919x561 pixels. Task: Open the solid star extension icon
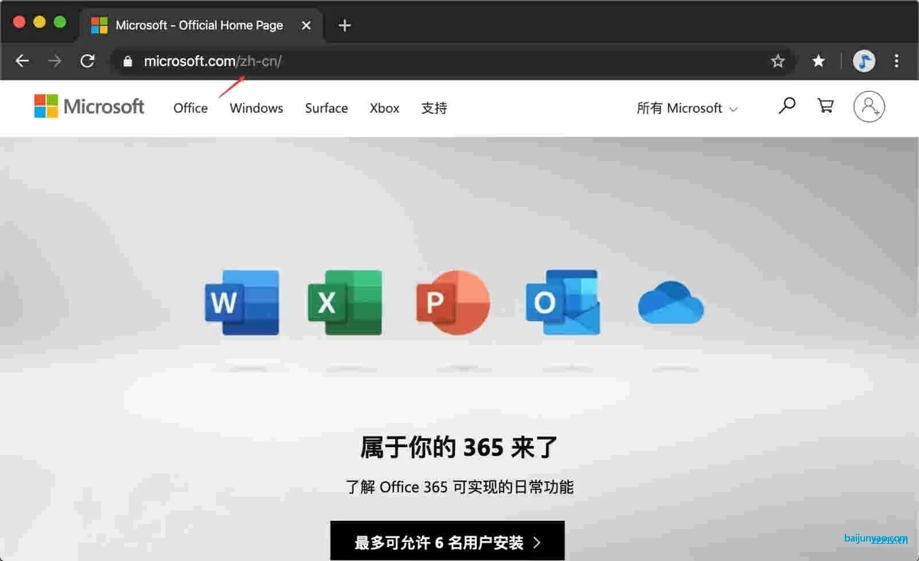click(818, 61)
